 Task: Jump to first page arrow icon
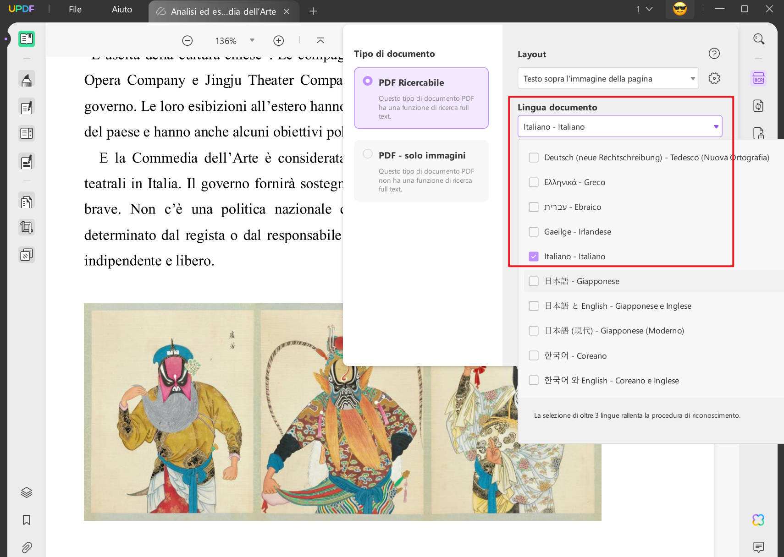tap(320, 41)
